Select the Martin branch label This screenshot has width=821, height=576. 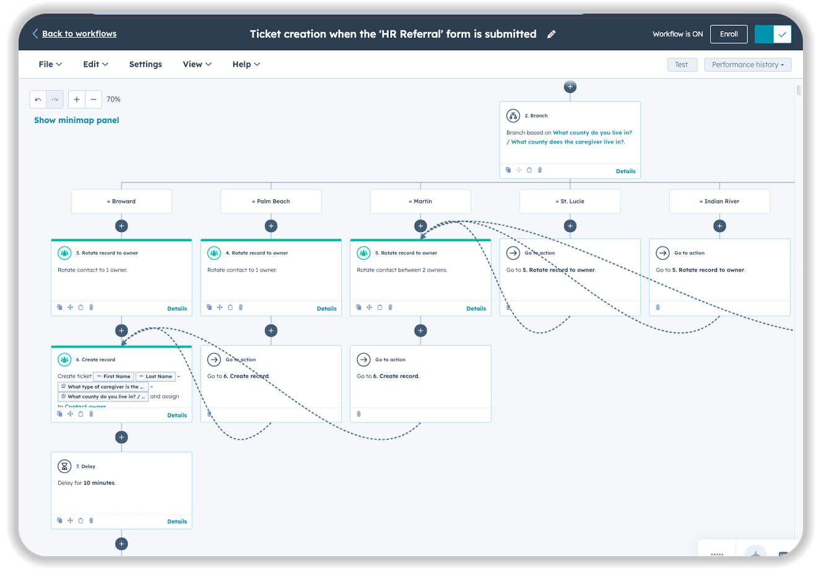pyautogui.click(x=420, y=201)
